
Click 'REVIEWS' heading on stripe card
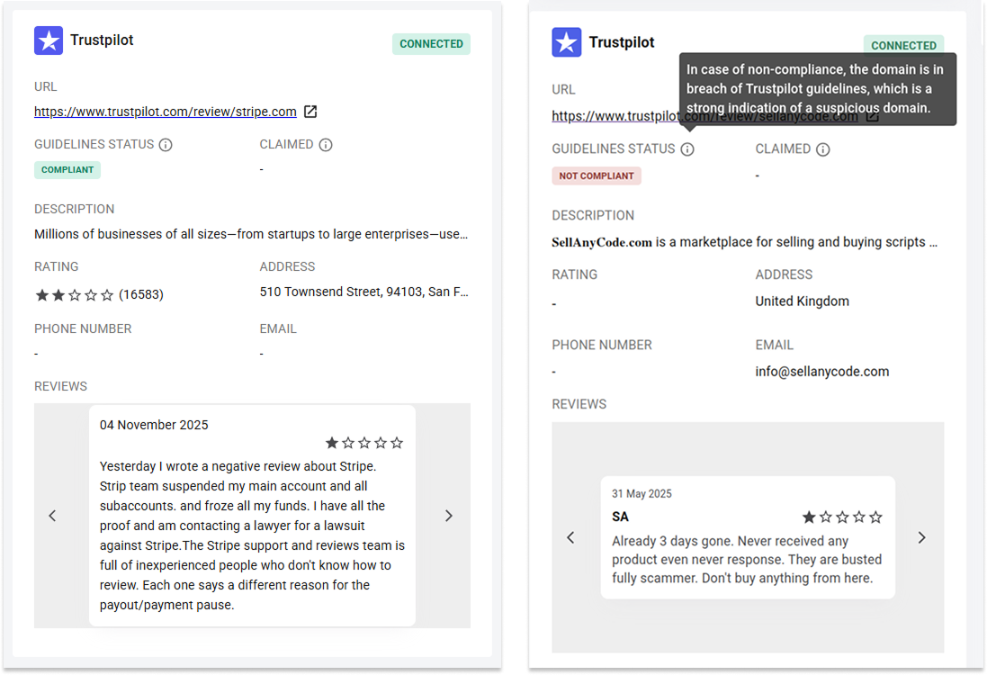(x=60, y=387)
